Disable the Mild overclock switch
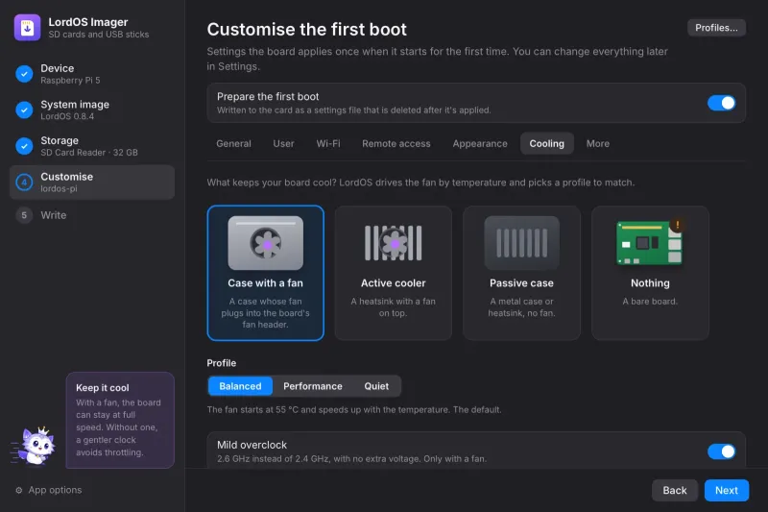The height and width of the screenshot is (512, 768). [x=721, y=451]
